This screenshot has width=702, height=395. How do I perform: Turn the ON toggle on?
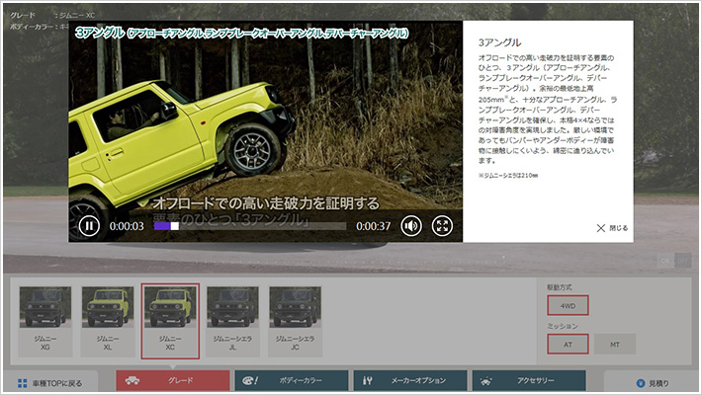(665, 261)
